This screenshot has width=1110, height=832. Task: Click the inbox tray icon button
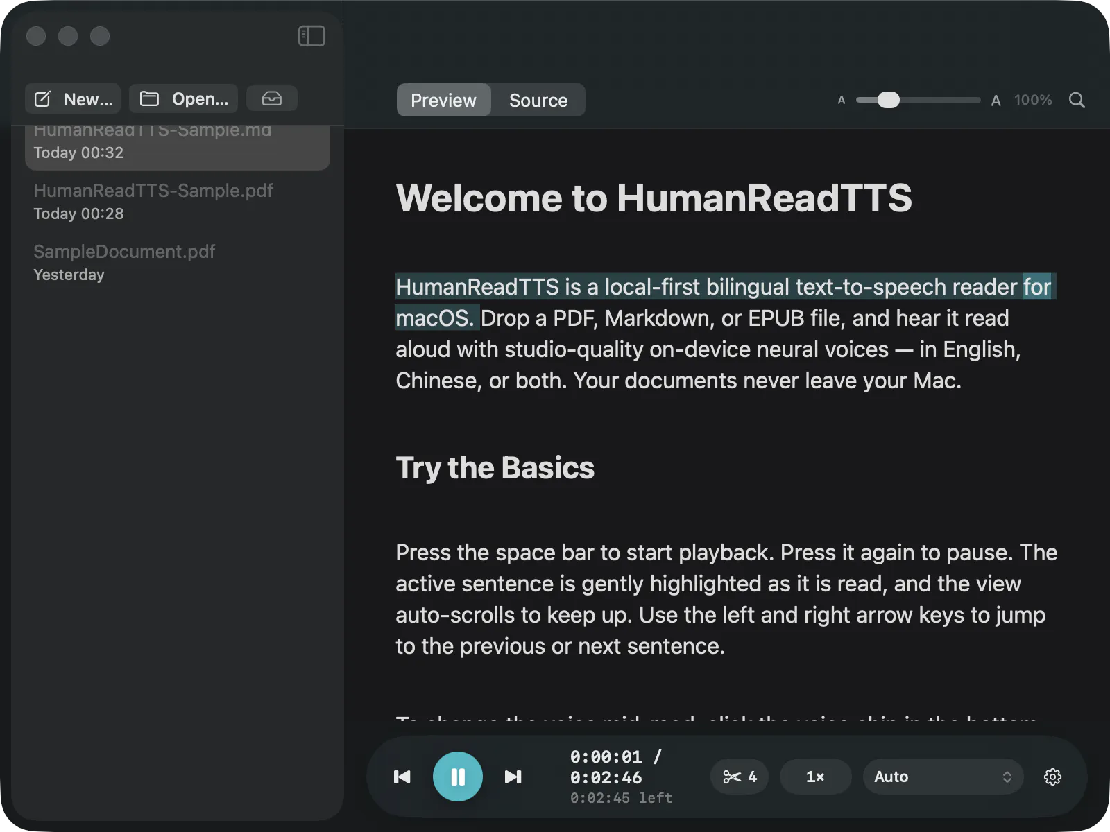click(x=272, y=98)
